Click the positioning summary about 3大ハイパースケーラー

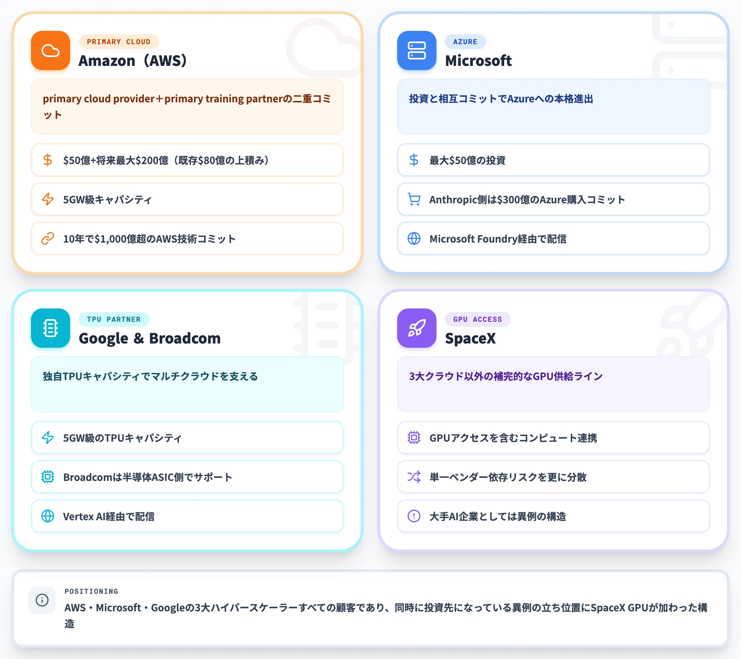pyautogui.click(x=386, y=615)
